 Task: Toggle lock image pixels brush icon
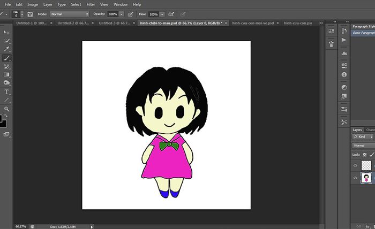(372, 155)
